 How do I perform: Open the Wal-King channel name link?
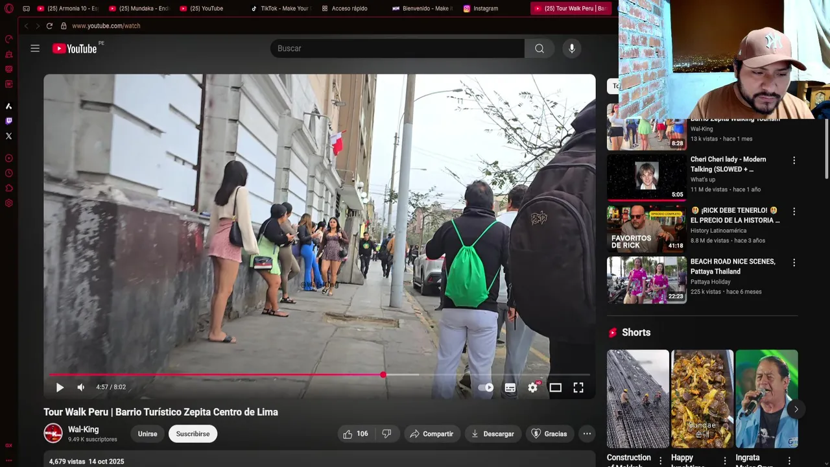click(x=83, y=429)
